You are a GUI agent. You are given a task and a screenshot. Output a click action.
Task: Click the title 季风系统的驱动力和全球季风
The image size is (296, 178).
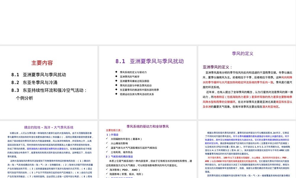(148, 126)
